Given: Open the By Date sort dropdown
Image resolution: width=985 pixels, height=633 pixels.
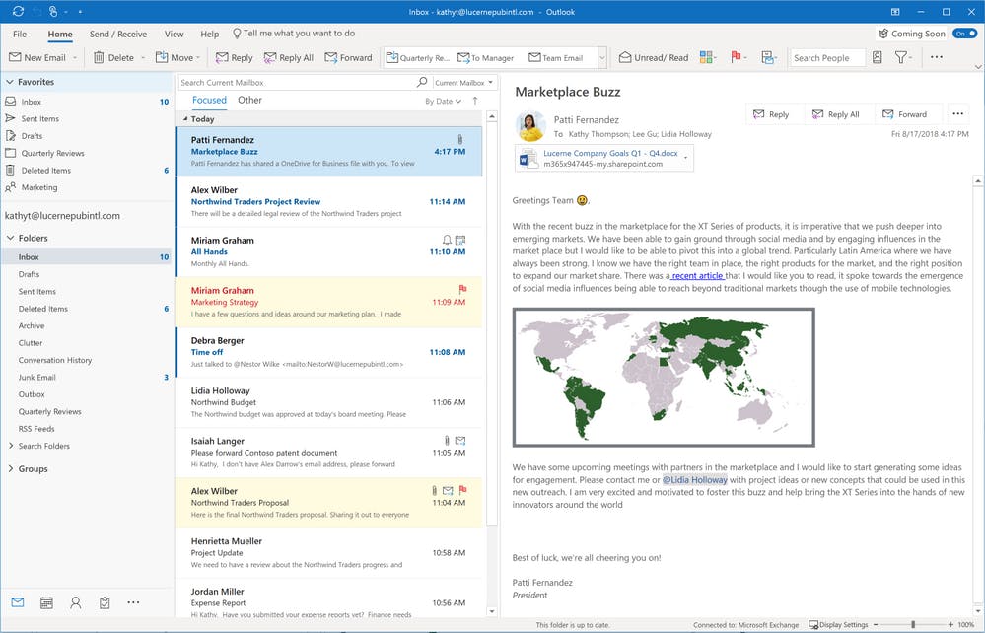Looking at the screenshot, I should pos(443,101).
